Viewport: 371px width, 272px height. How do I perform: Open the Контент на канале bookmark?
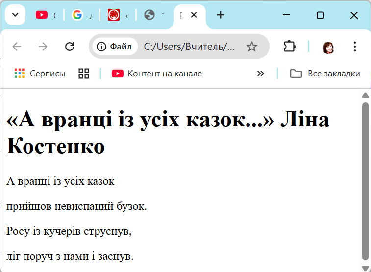point(157,74)
